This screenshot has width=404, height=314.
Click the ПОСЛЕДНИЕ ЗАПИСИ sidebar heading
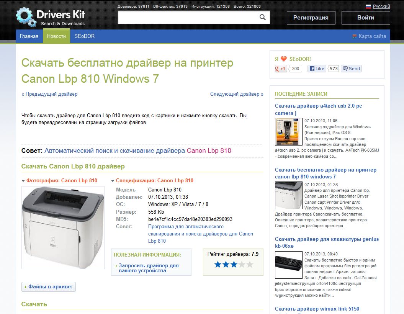point(301,94)
